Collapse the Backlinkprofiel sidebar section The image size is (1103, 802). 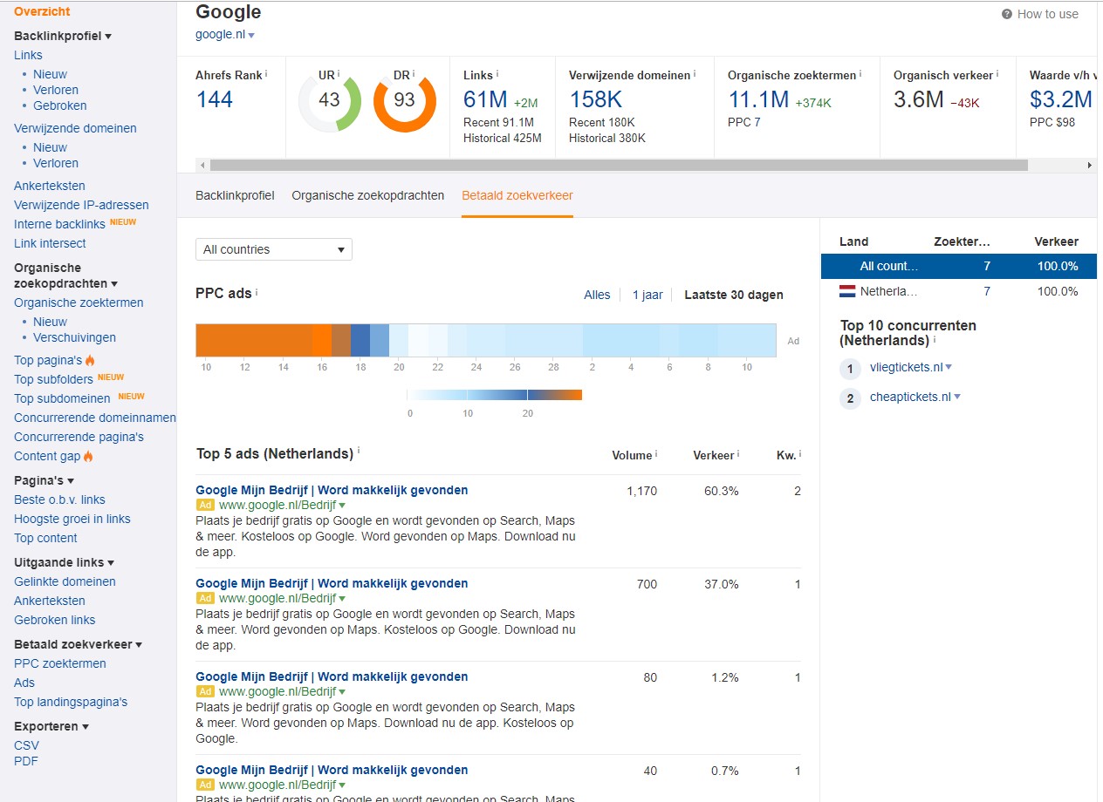click(108, 37)
